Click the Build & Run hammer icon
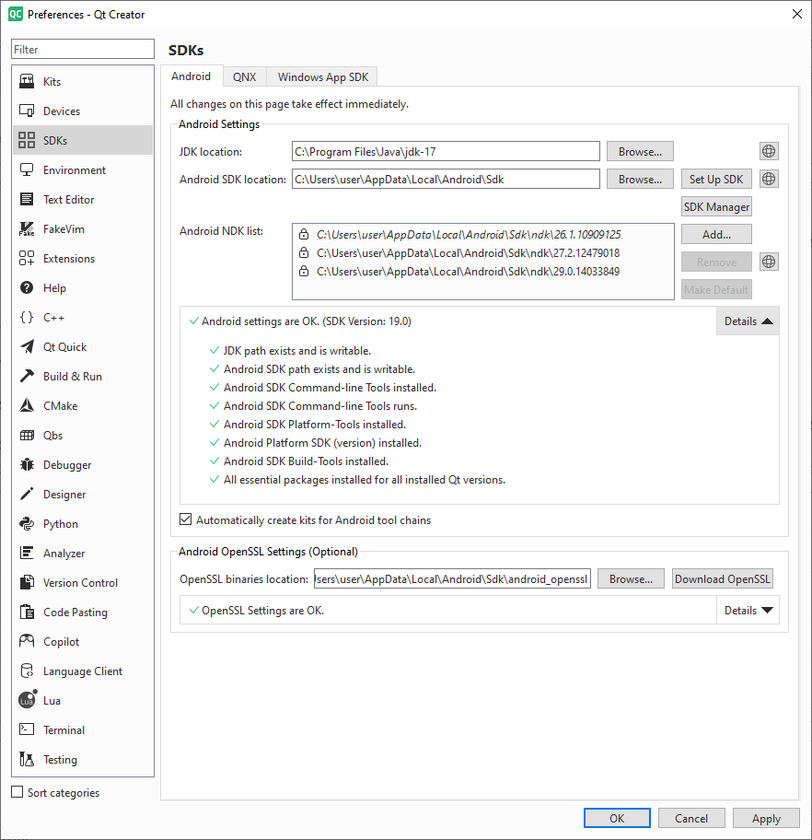 [x=27, y=376]
